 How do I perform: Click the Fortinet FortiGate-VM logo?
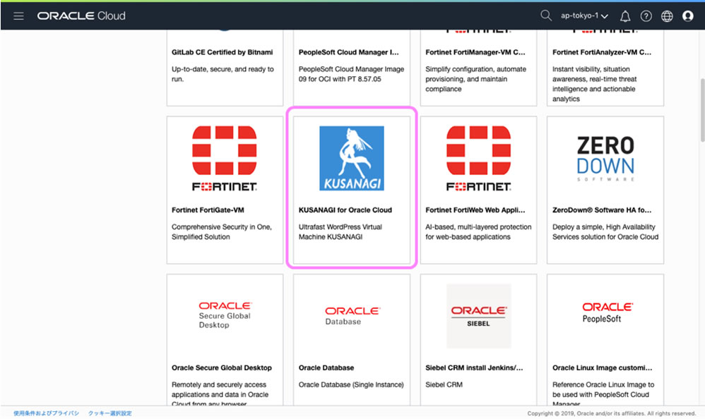pos(225,159)
